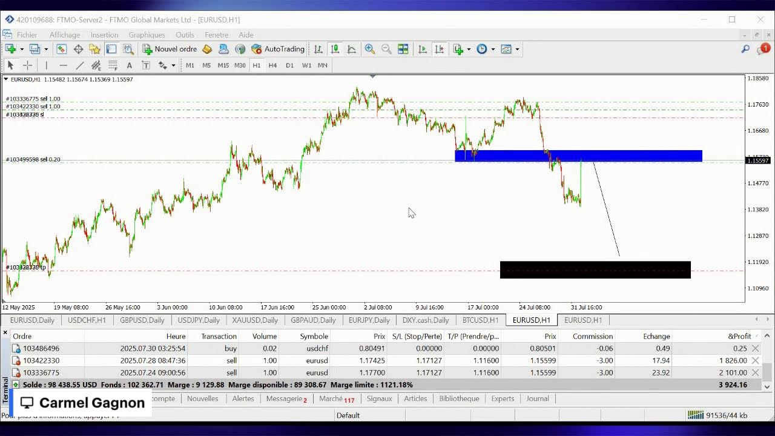Screen dimensions: 775x436
Task: Toggle the Data Window crosshair icon
Action: point(78,49)
